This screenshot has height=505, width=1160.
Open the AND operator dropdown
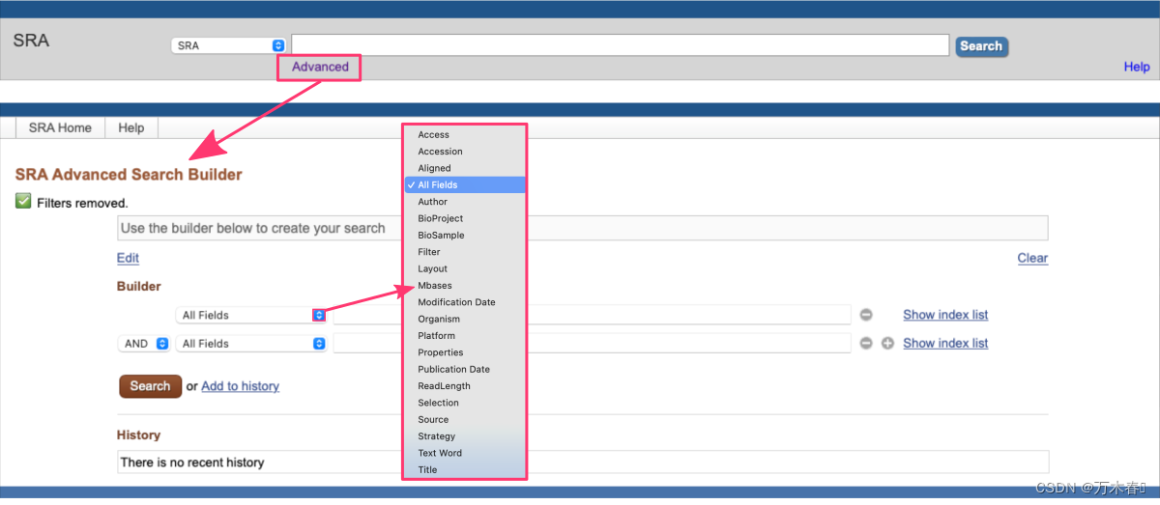[x=144, y=344]
